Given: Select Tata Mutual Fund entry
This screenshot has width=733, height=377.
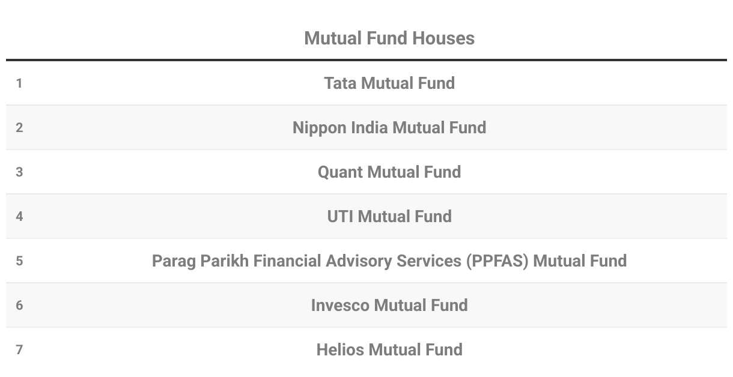Looking at the screenshot, I should pyautogui.click(x=389, y=83).
